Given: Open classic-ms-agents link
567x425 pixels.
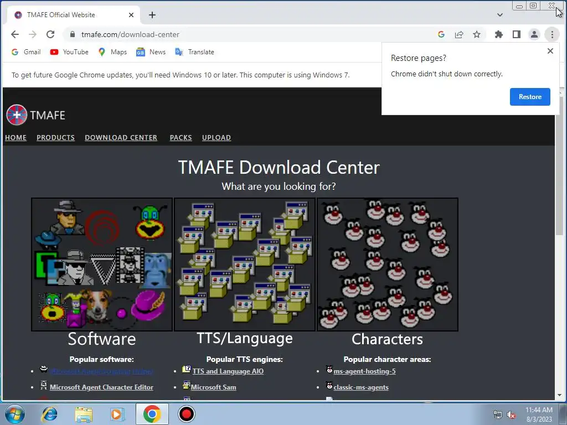Looking at the screenshot, I should pos(361,387).
